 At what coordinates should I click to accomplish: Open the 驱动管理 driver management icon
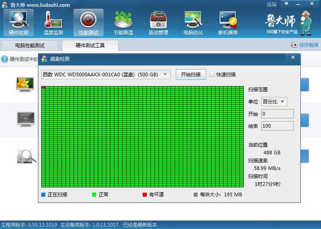click(x=158, y=23)
